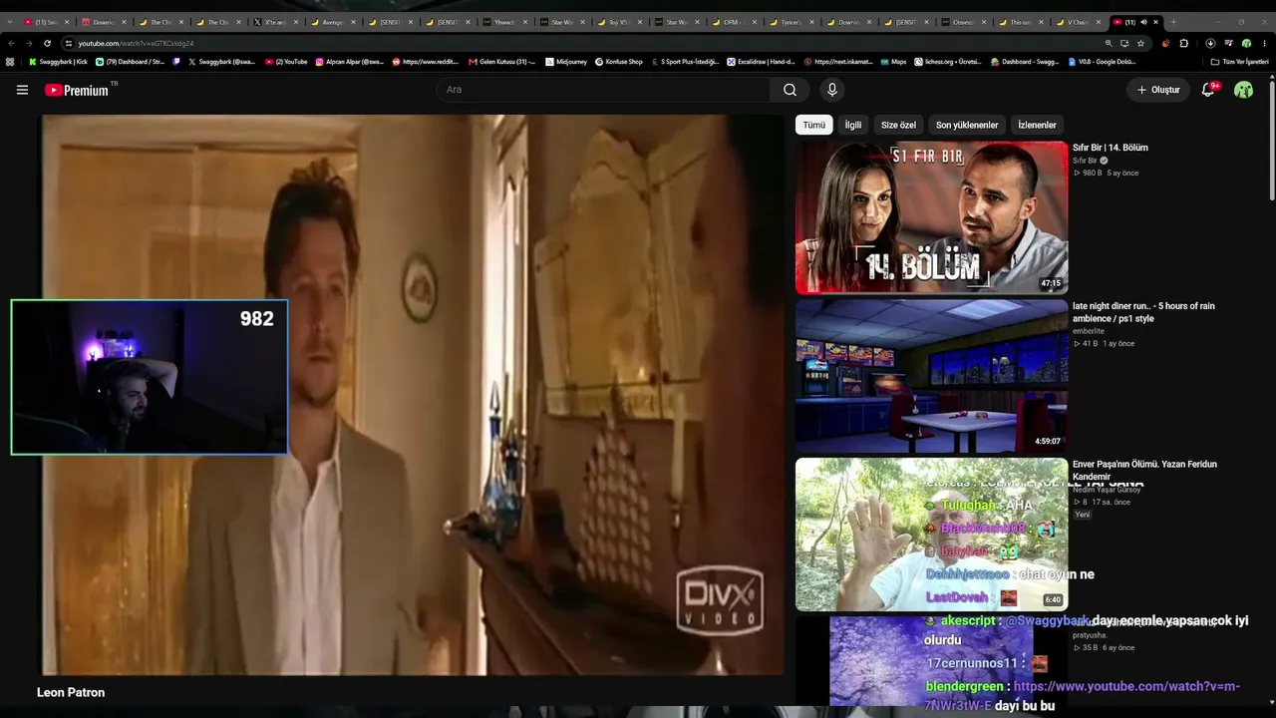This screenshot has height=718, width=1276.
Task: Open the Sıfır Bir channel name link
Action: [1085, 161]
